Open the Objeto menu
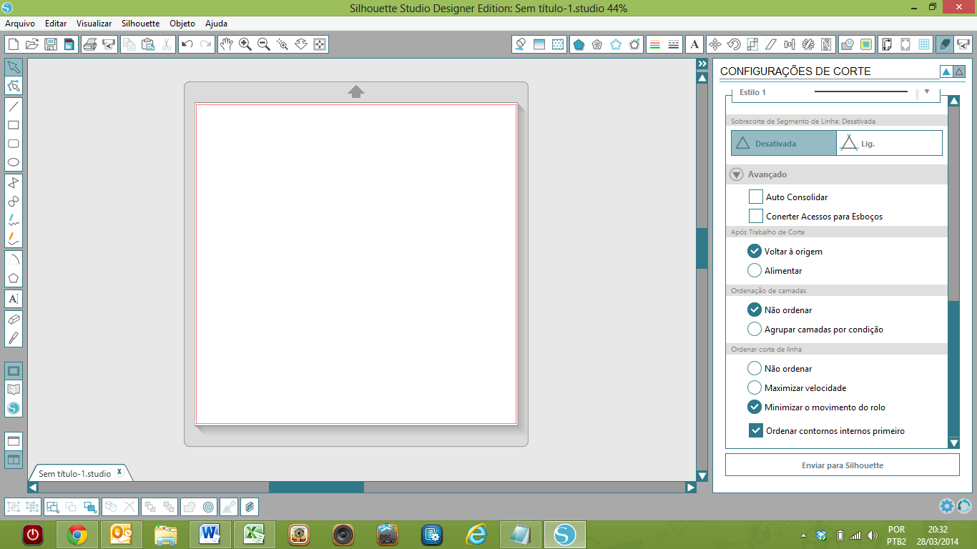The image size is (977, 549). 182,24
